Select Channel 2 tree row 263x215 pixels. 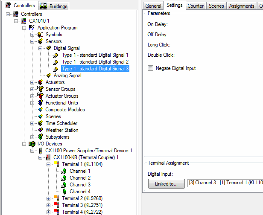80,178
